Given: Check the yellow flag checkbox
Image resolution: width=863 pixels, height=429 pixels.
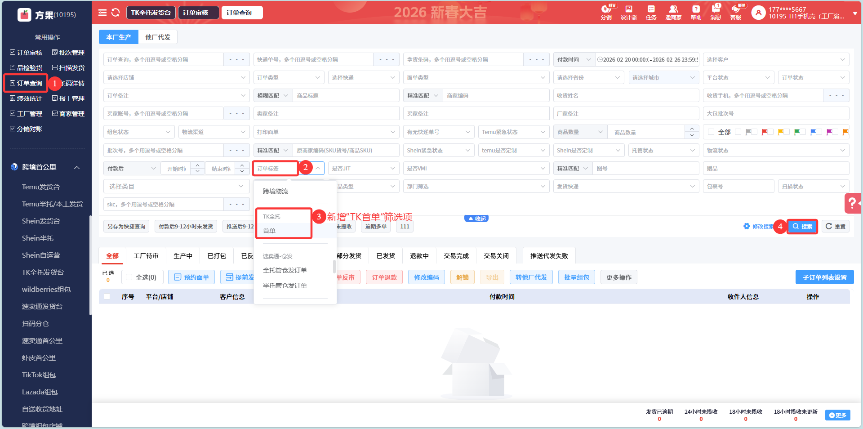Looking at the screenshot, I should [x=770, y=132].
